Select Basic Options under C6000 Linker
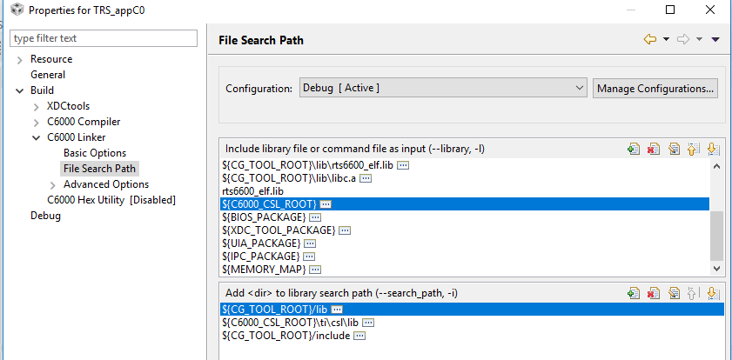 pos(95,153)
